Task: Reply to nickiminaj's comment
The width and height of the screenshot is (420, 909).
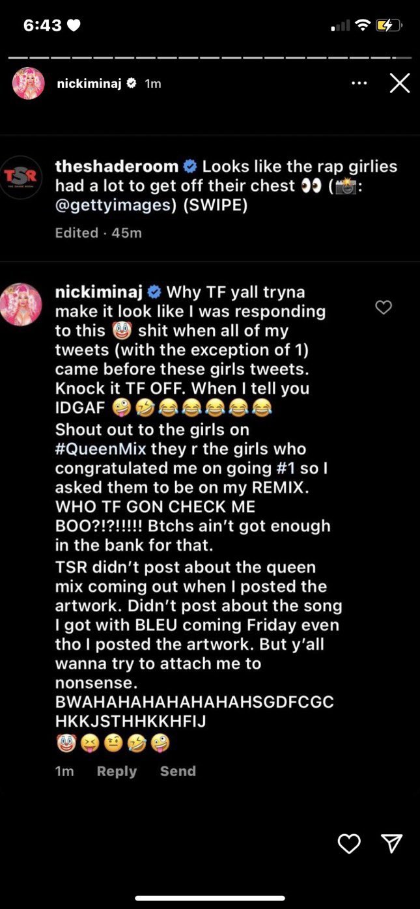Action: point(117,771)
